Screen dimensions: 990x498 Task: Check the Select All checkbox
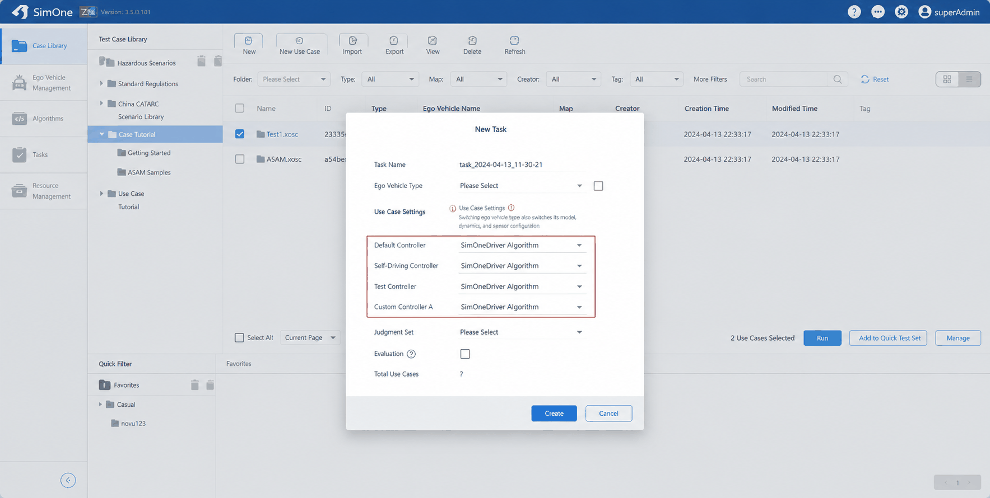pos(239,338)
